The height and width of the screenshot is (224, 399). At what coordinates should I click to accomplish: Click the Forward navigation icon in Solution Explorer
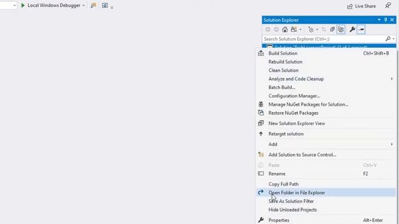[276, 29]
